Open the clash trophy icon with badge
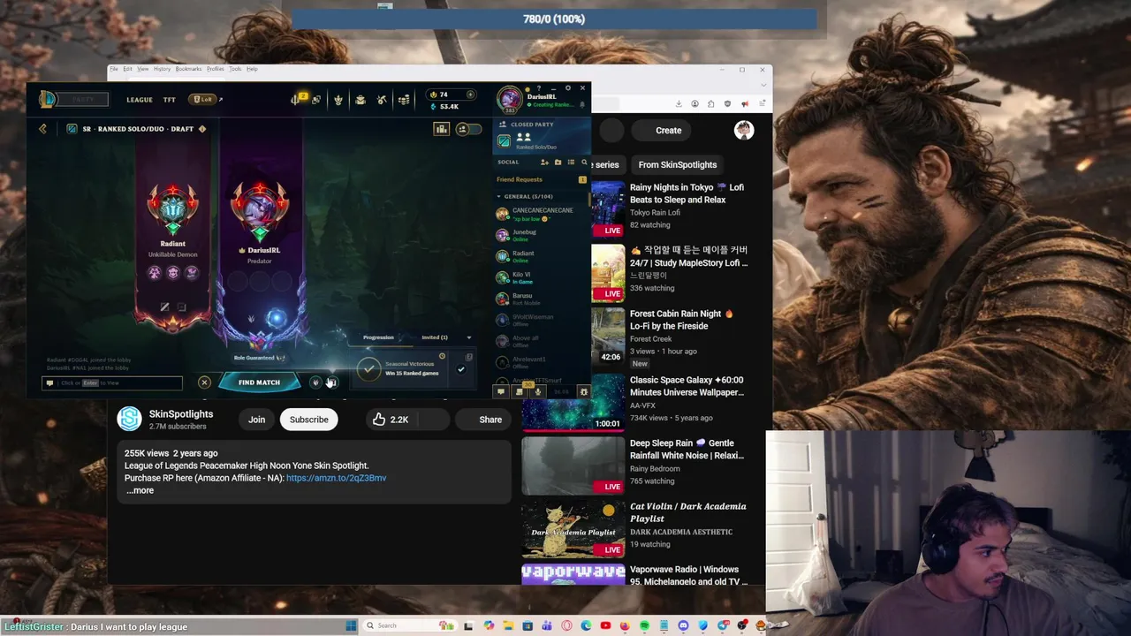The width and height of the screenshot is (1131, 636). click(x=295, y=99)
